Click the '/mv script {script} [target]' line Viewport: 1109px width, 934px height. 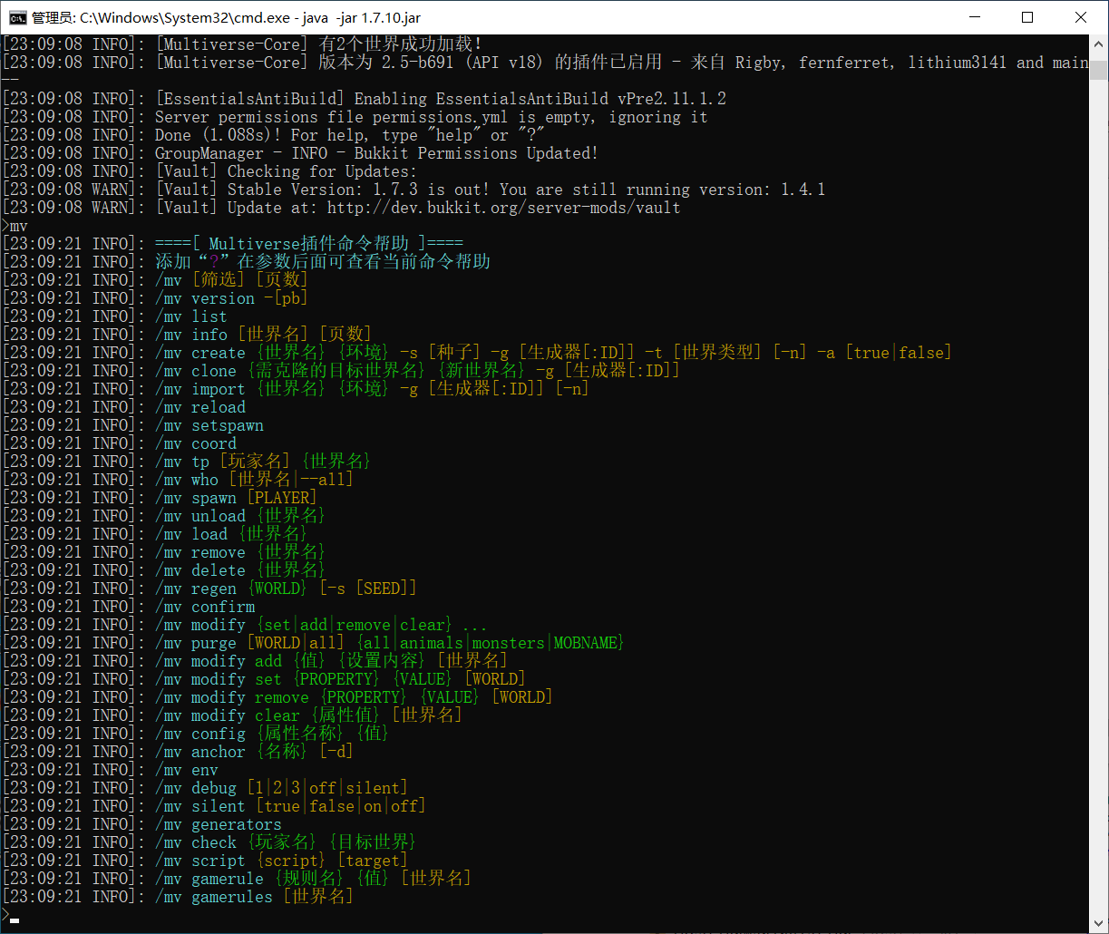205,861
